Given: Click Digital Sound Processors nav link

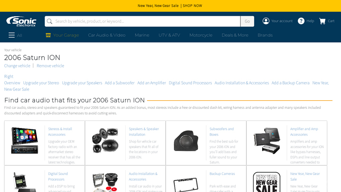Looking at the screenshot, I should coord(190,83).
